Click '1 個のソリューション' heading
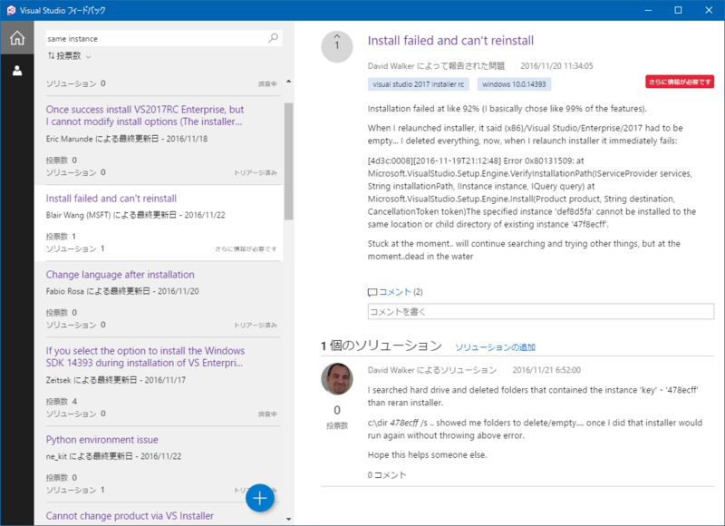 [x=382, y=346]
